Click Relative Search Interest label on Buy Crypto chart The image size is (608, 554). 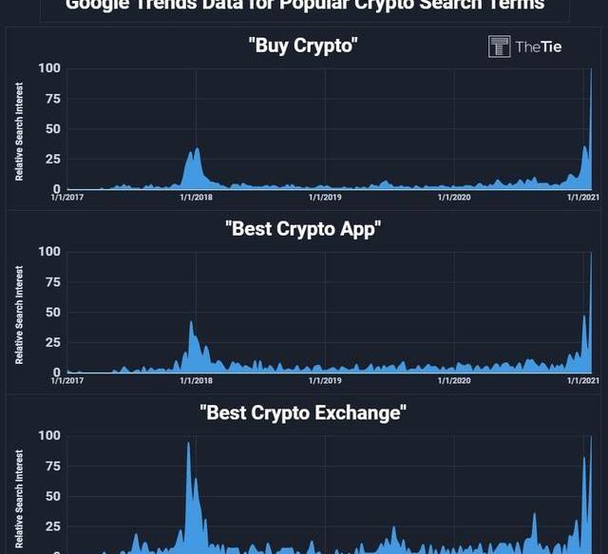pos(20,131)
